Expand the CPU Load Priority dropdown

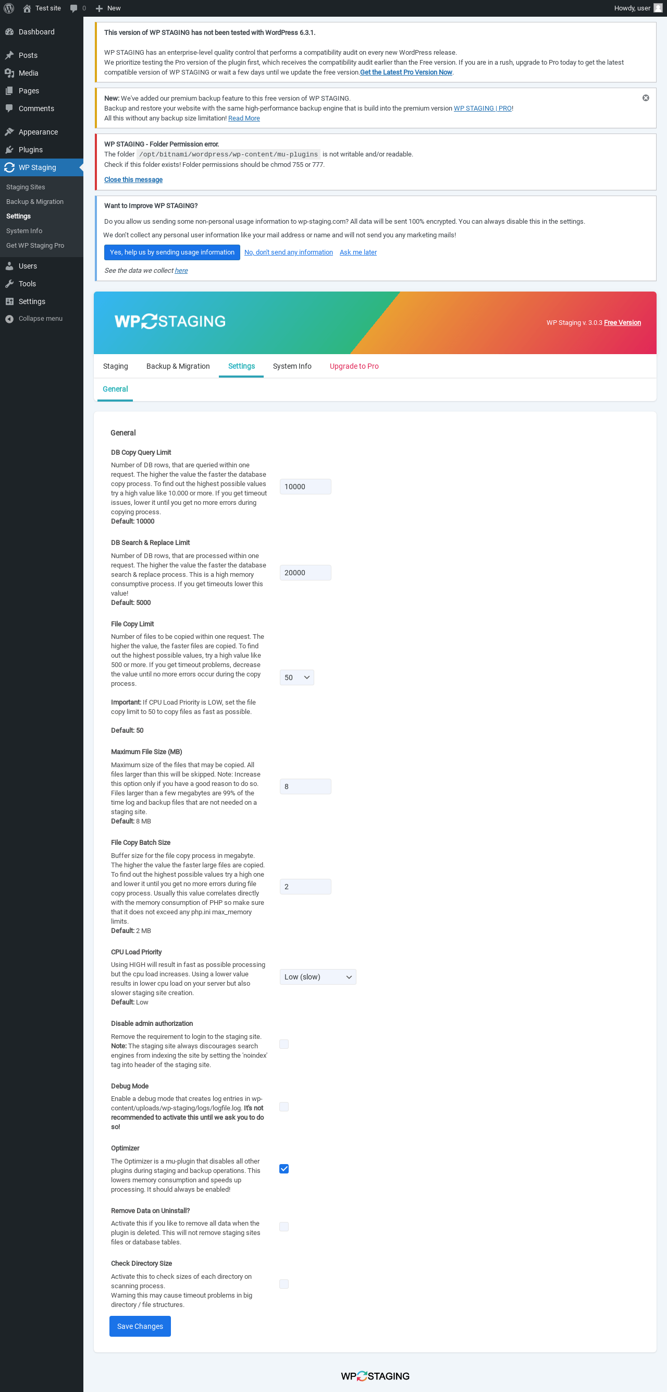click(x=317, y=976)
